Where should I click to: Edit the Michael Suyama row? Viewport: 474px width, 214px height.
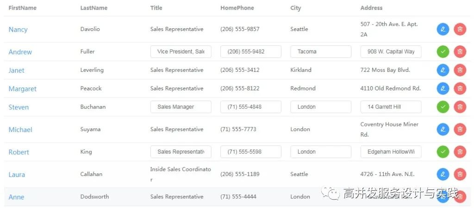443,129
